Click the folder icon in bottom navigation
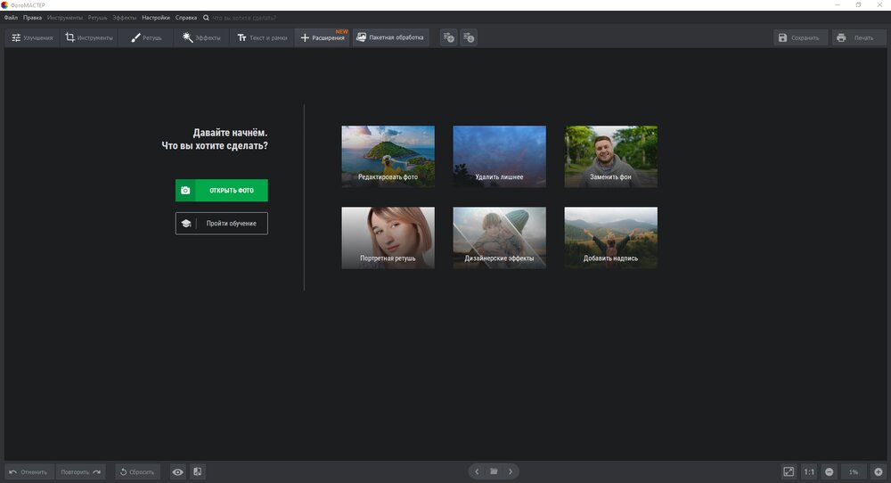Viewport: 891px width, 483px height. point(494,471)
